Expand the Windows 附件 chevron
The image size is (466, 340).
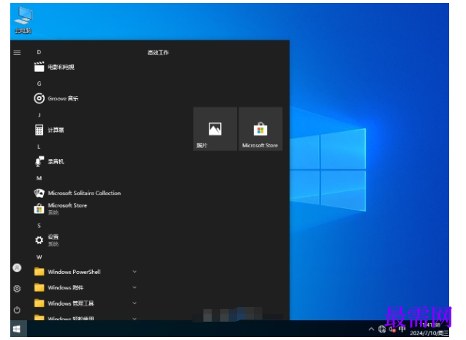tap(135, 287)
